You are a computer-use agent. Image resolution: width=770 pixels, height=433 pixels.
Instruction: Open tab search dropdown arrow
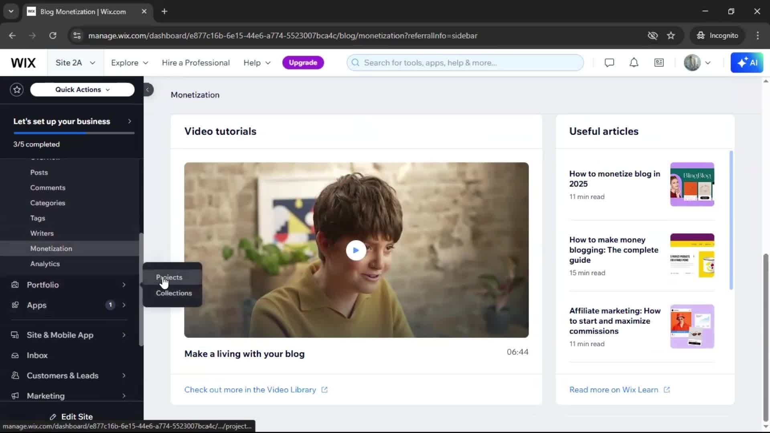pyautogui.click(x=11, y=11)
